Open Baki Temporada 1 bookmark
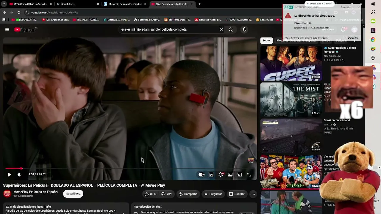The image size is (381, 214). point(178,20)
